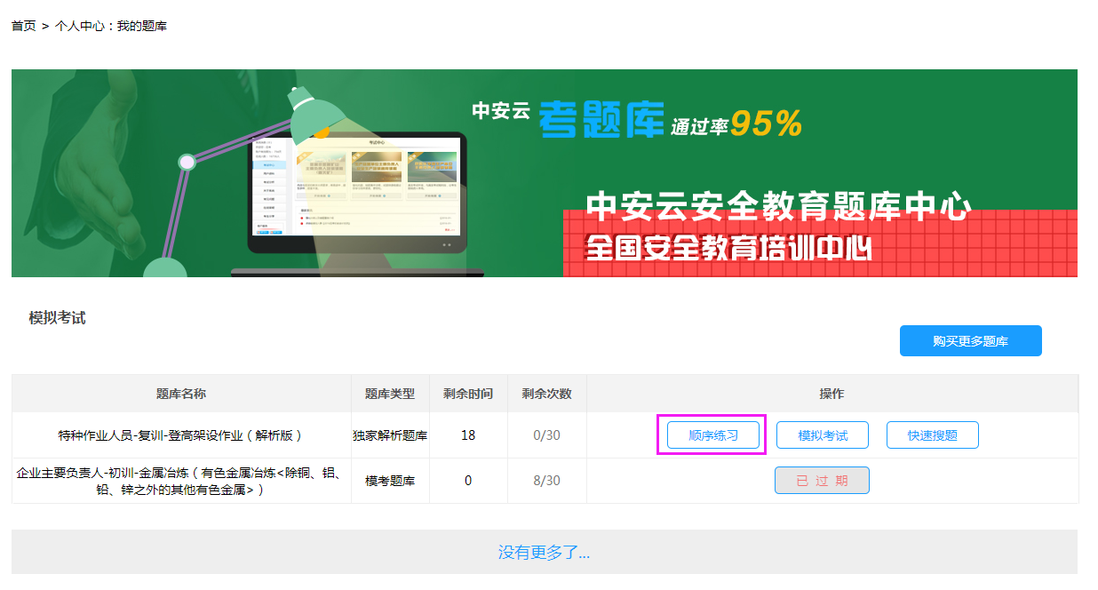Click the 操作 column header

(831, 394)
